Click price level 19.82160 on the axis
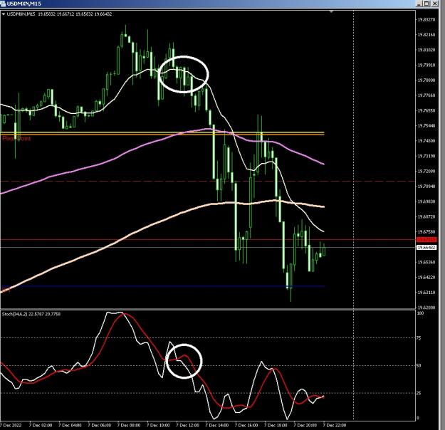Screen dimensions: 445x430 pyautogui.click(x=426, y=35)
